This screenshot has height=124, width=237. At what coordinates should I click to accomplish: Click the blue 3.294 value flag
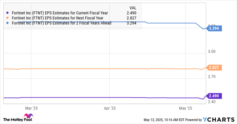(214, 28)
